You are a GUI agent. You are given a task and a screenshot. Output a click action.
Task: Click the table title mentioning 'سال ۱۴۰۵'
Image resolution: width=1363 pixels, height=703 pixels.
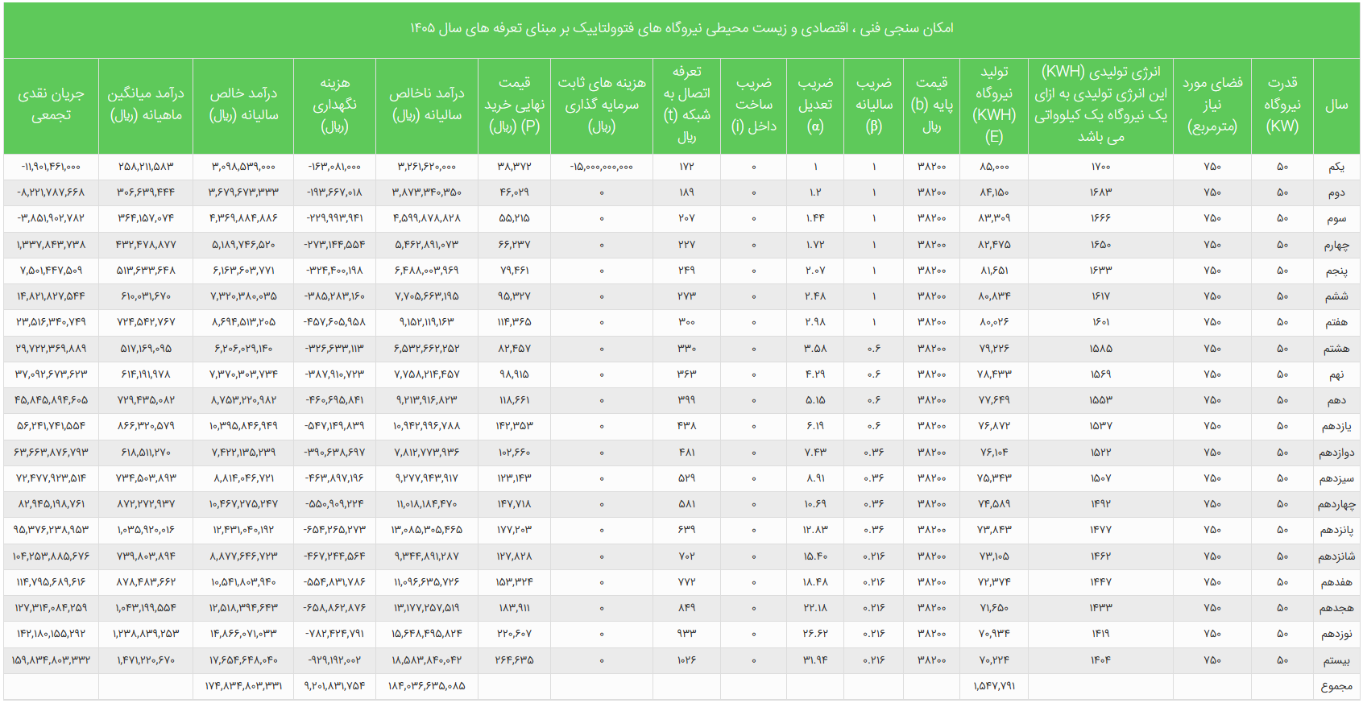pyautogui.click(x=681, y=28)
